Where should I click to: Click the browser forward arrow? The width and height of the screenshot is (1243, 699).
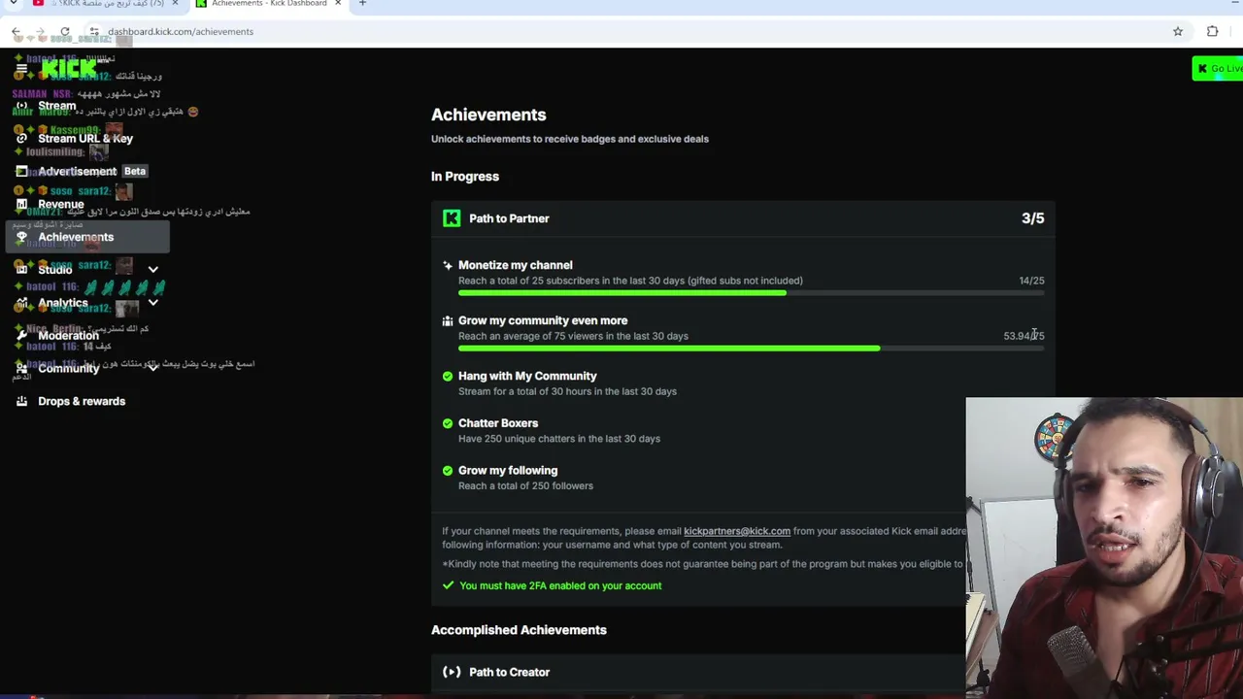pos(41,32)
